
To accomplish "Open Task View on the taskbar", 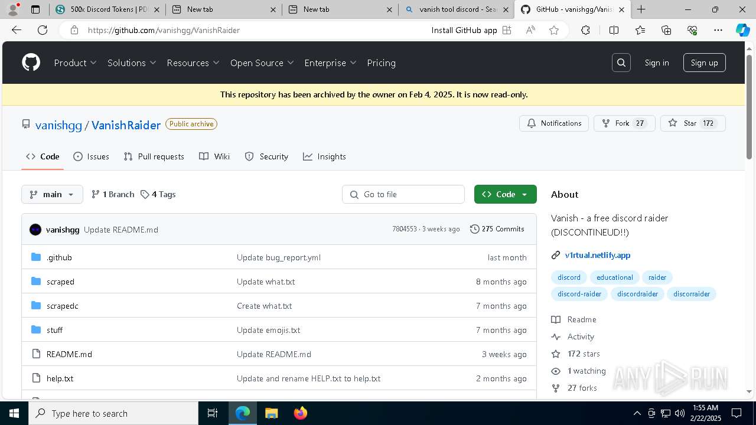I will pos(213,413).
